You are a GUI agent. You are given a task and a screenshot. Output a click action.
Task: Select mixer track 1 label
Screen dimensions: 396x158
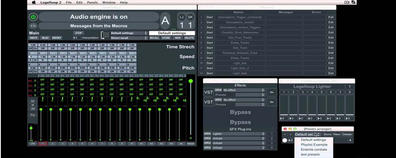click(x=43, y=144)
